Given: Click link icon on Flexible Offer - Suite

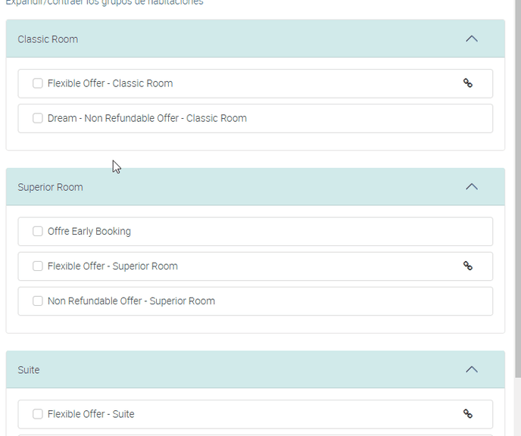Looking at the screenshot, I should (x=468, y=414).
